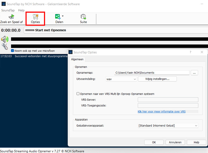Minimize the SoundTap main window
Image resolution: width=208 pixels, height=153 pixels.
(202, 4)
